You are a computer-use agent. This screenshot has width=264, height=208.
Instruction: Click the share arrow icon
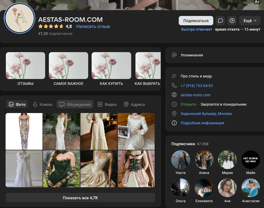coord(232,21)
